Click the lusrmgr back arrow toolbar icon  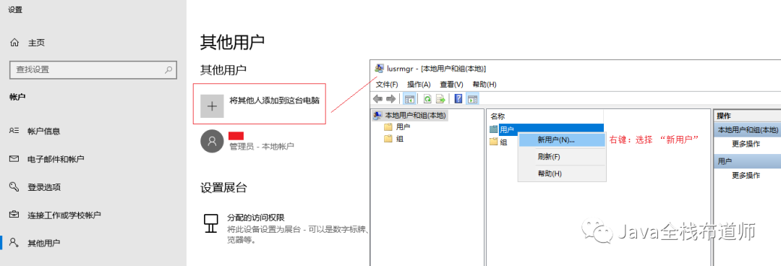(378, 98)
